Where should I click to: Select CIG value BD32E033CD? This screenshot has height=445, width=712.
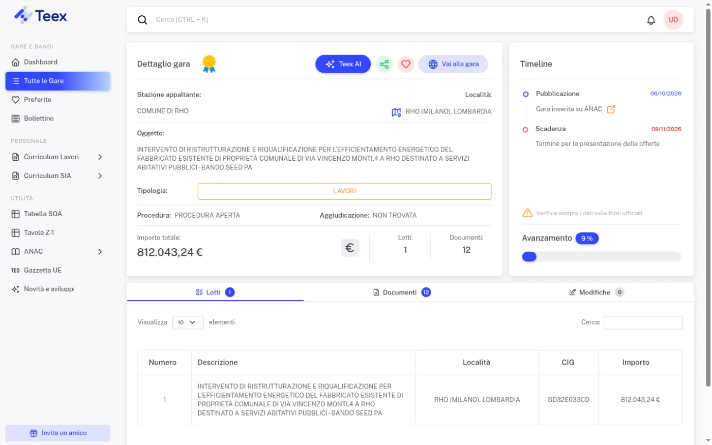[569, 400]
